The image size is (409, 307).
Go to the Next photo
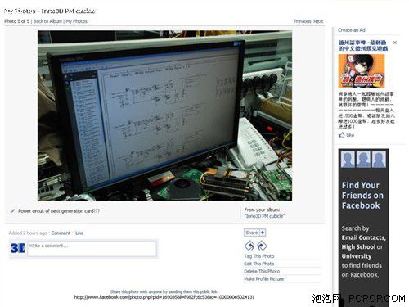click(318, 21)
